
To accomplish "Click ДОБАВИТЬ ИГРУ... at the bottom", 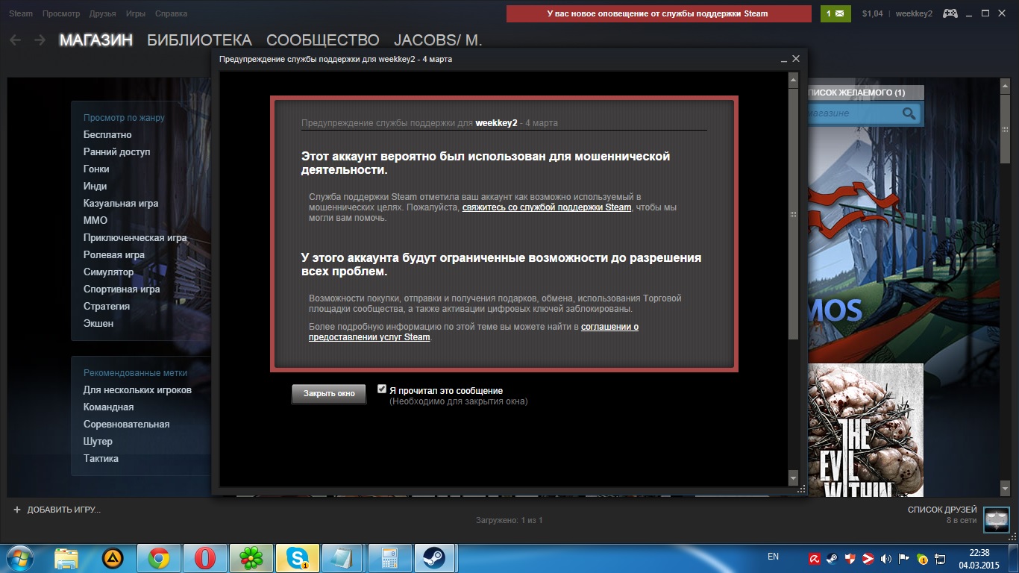I will 64,510.
